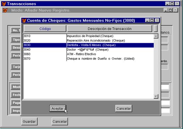Minimize the Transacciones window

pyautogui.click(x=167, y=4)
